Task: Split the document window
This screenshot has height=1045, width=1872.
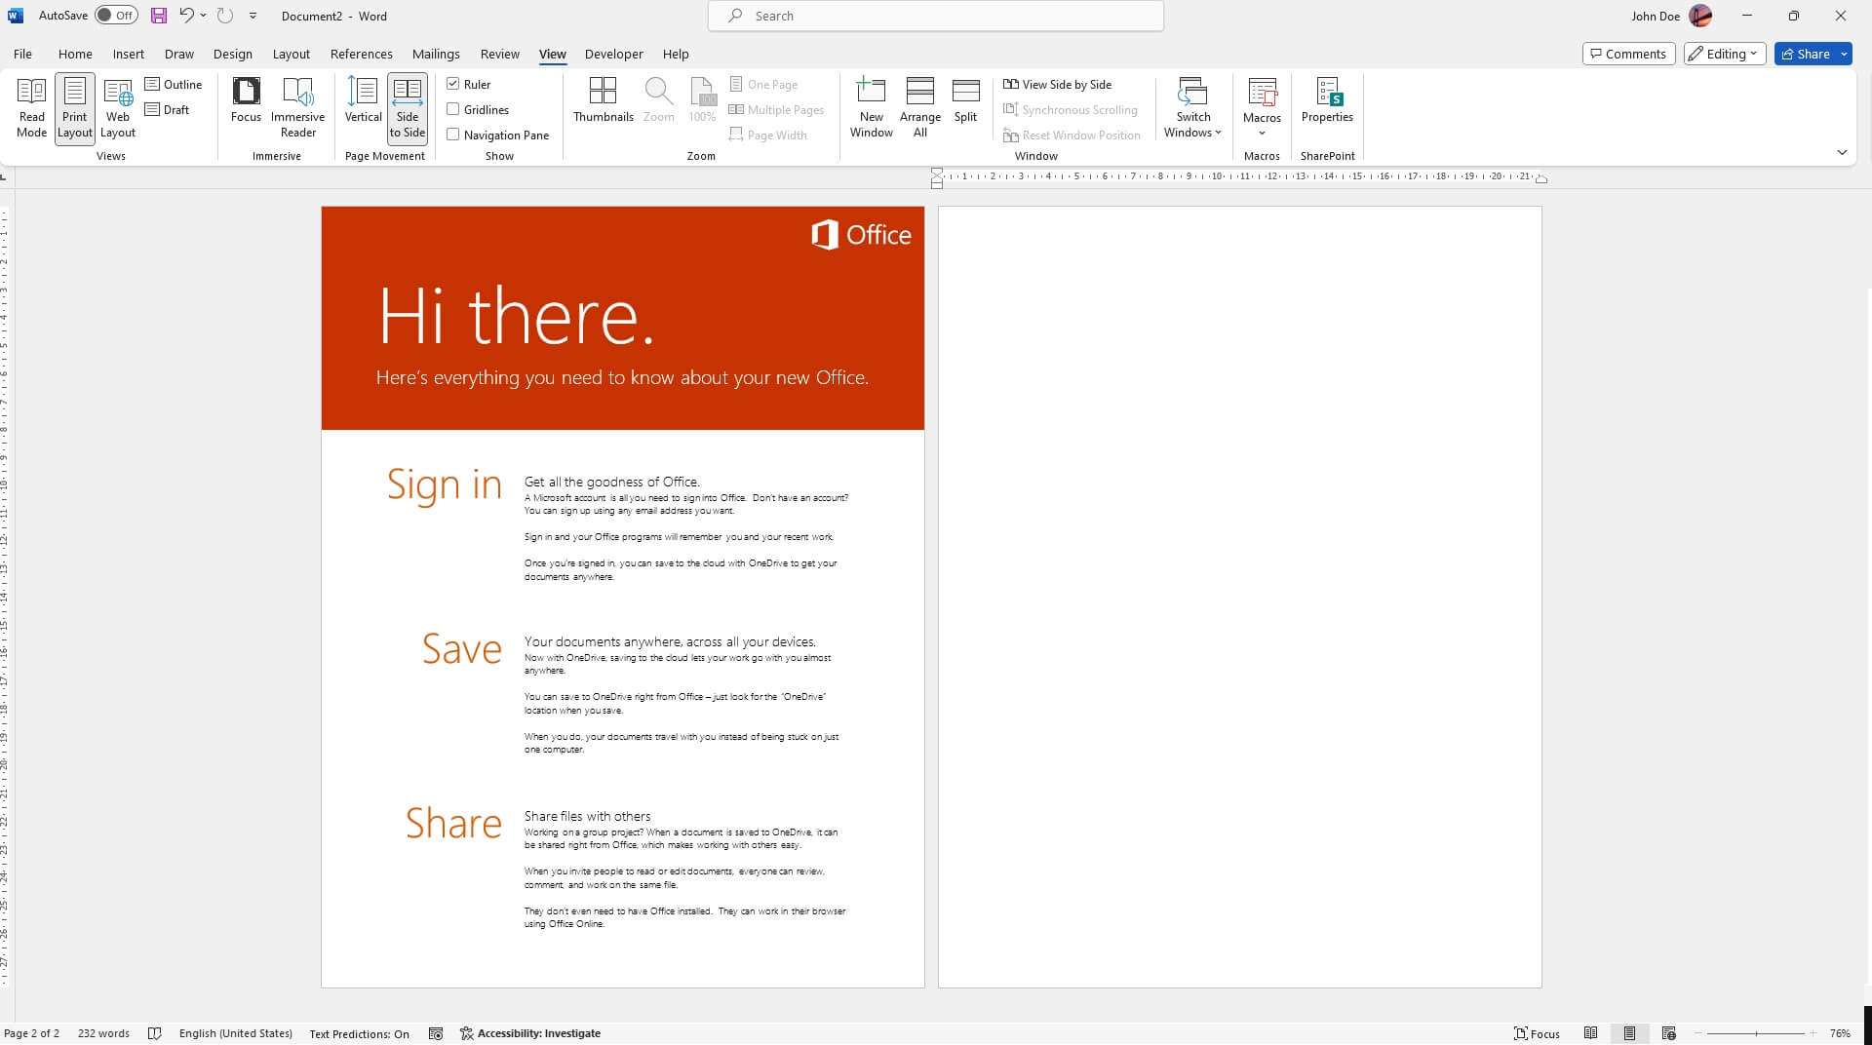Action: pyautogui.click(x=964, y=100)
